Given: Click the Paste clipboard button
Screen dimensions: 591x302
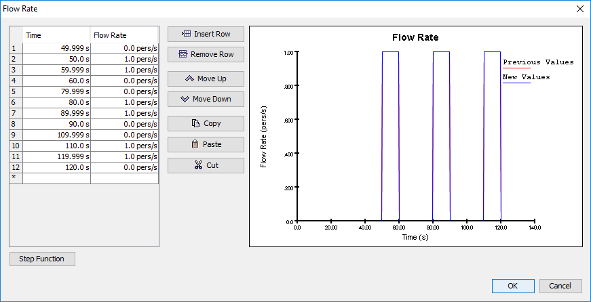Looking at the screenshot, I should pos(206,144).
